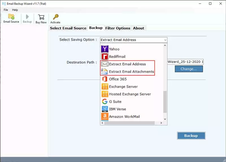Click the Backup play icon in toolbar
This screenshot has height=162, width=226.
tap(27, 17)
